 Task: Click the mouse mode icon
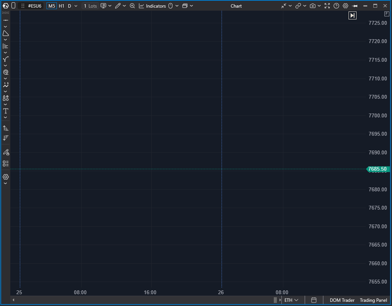pos(170,6)
